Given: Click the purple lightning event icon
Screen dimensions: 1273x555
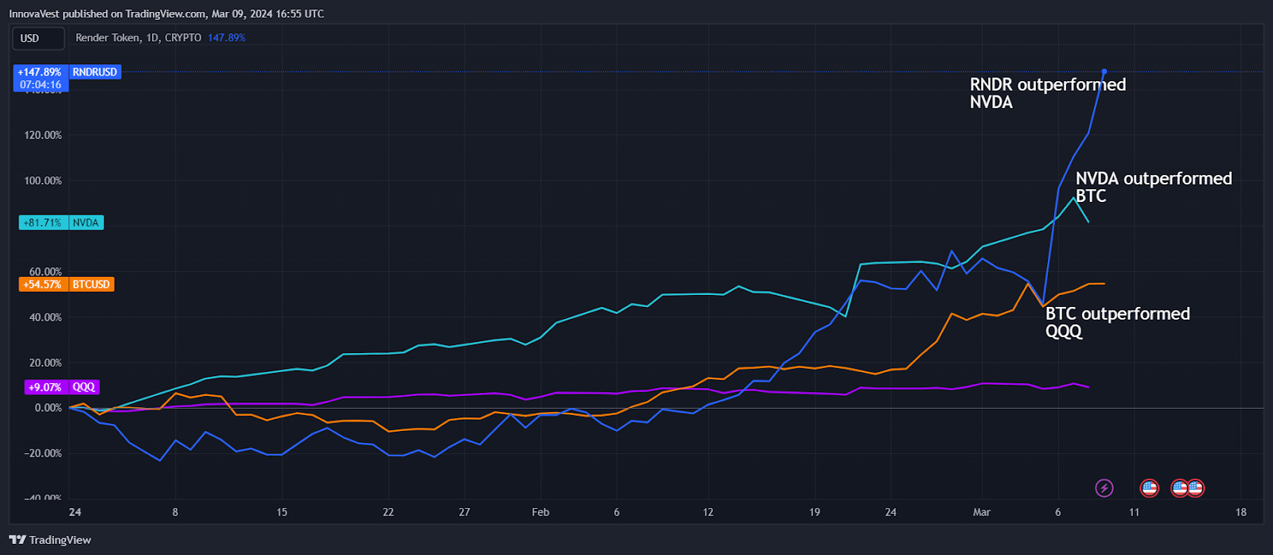Looking at the screenshot, I should pyautogui.click(x=1104, y=488).
